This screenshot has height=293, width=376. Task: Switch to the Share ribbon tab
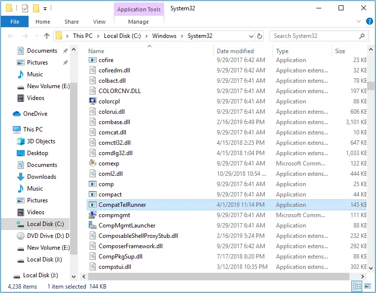tap(71, 22)
